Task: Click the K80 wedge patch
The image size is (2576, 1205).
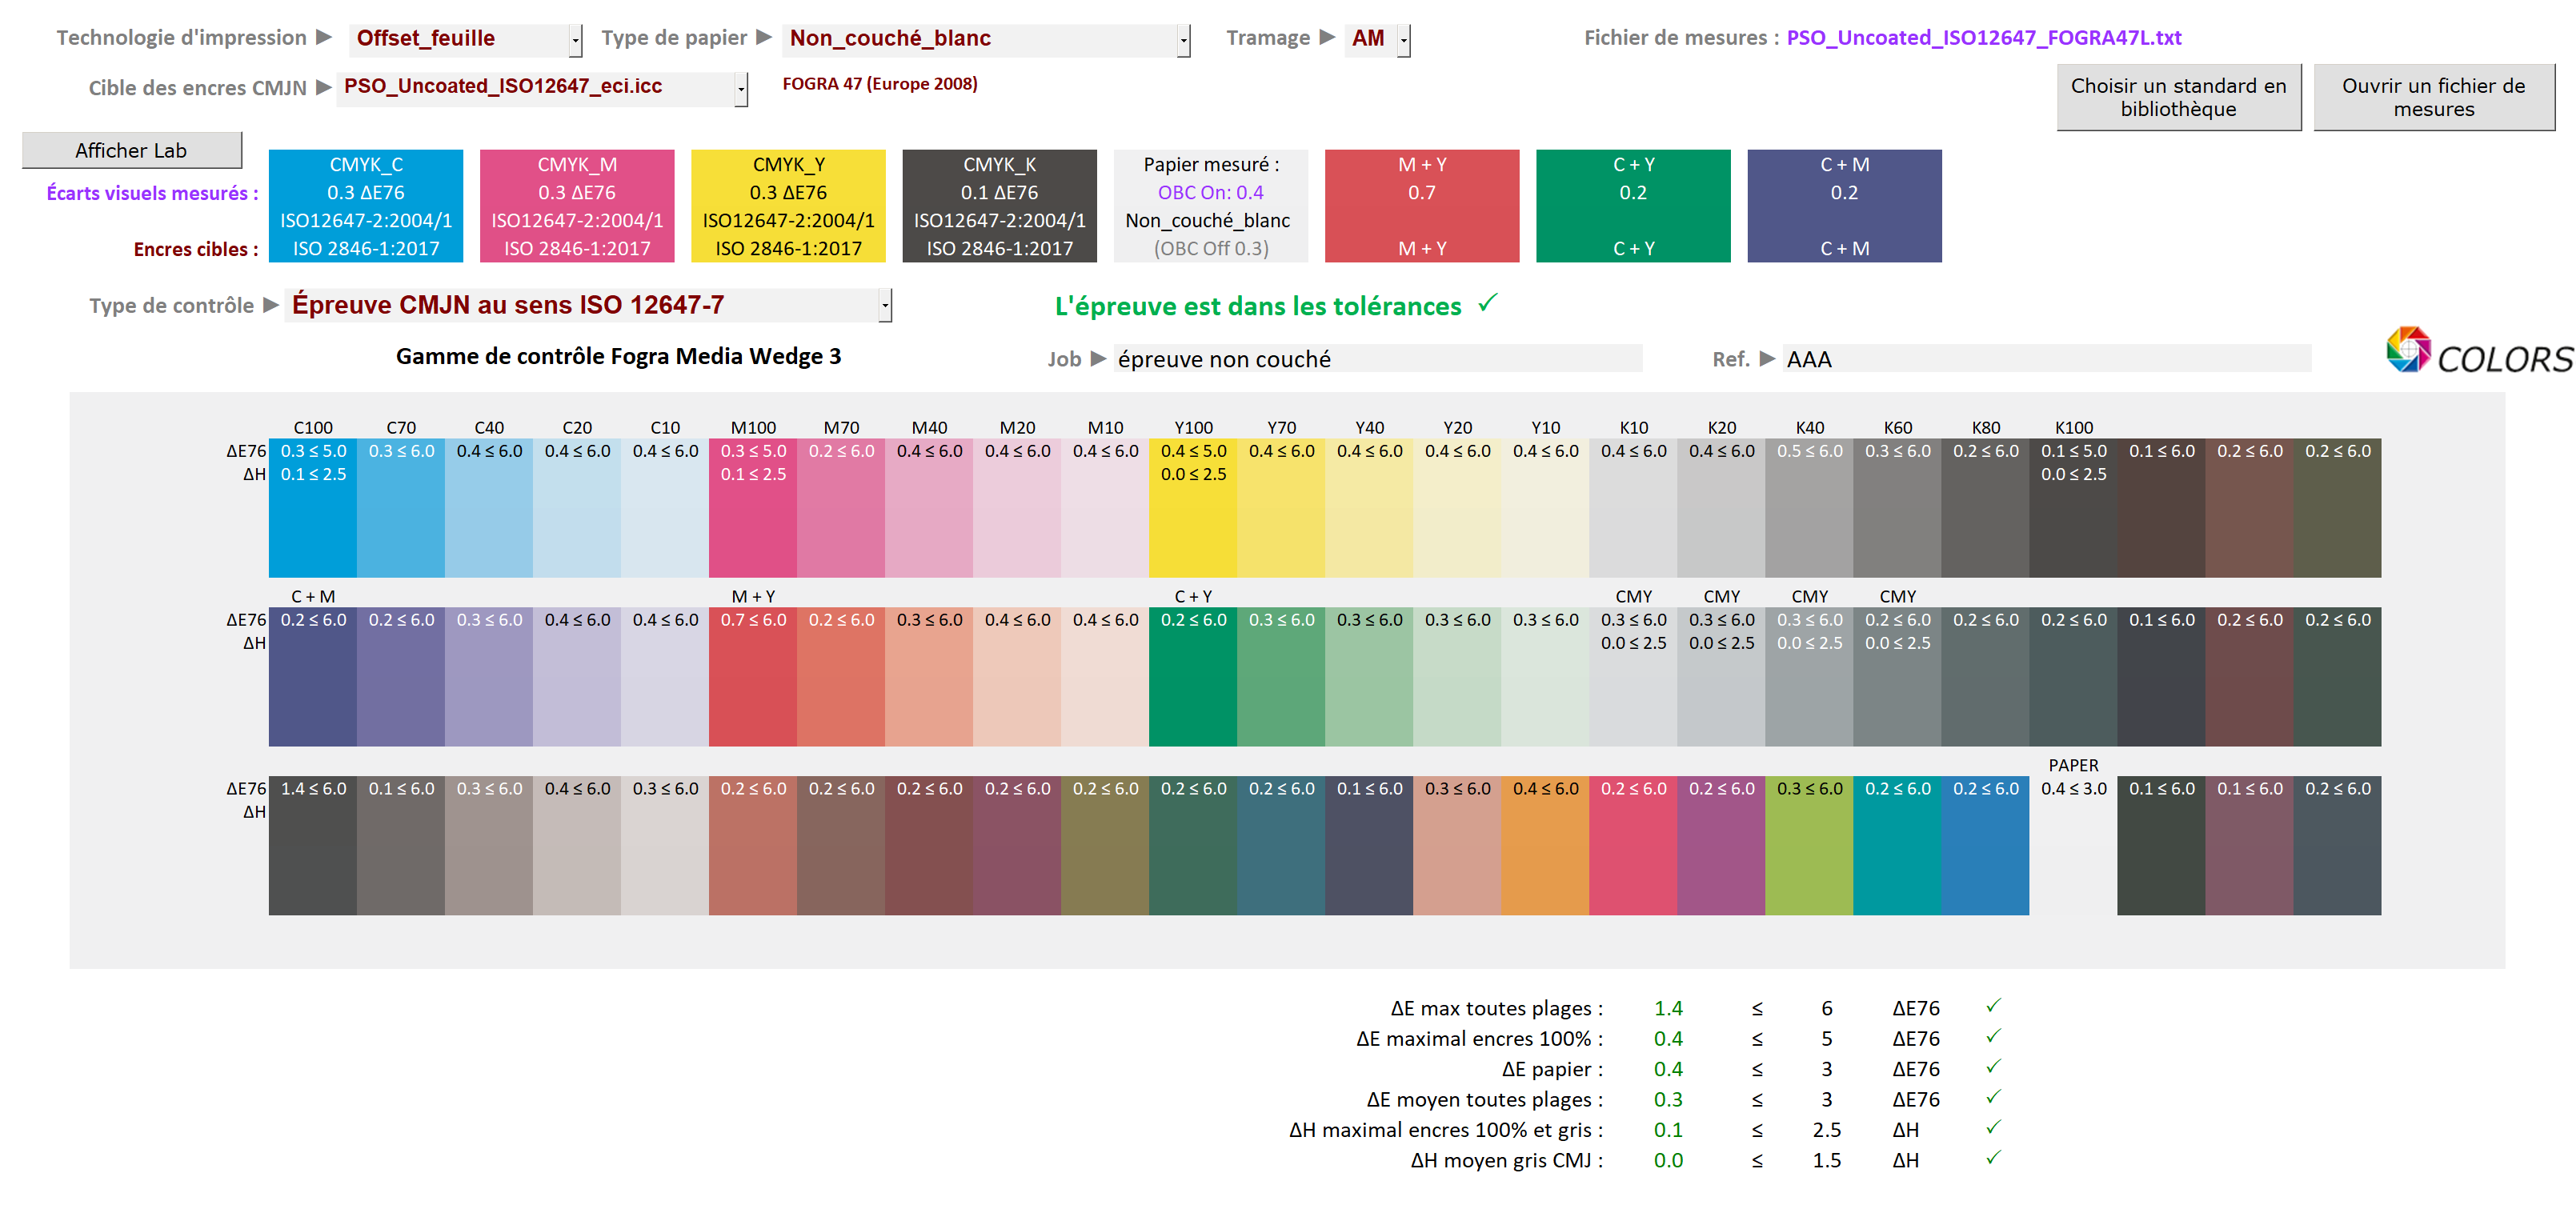Action: (1985, 508)
